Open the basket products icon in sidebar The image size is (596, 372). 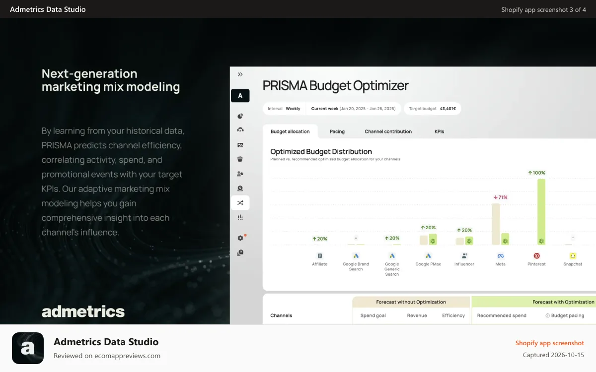pyautogui.click(x=240, y=159)
